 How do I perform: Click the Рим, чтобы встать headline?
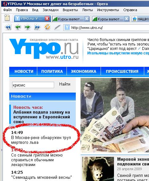tap(118, 44)
